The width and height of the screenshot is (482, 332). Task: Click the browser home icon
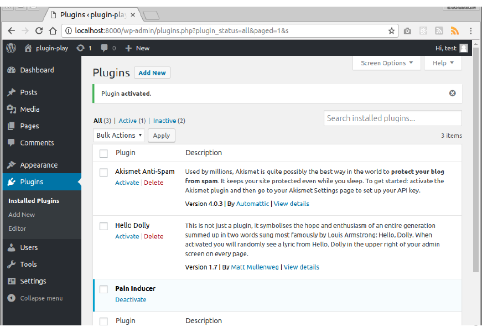tap(53, 31)
